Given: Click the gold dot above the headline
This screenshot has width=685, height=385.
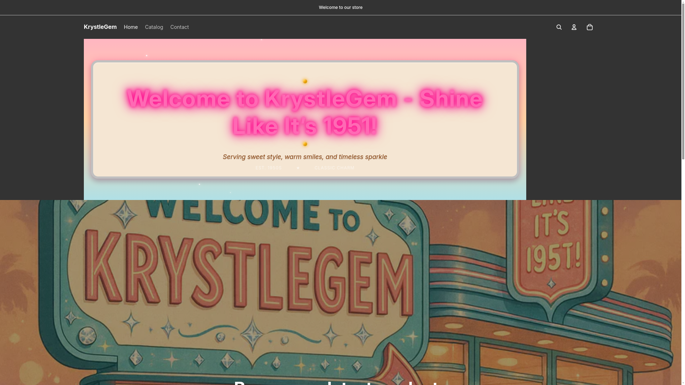Looking at the screenshot, I should coord(305,81).
